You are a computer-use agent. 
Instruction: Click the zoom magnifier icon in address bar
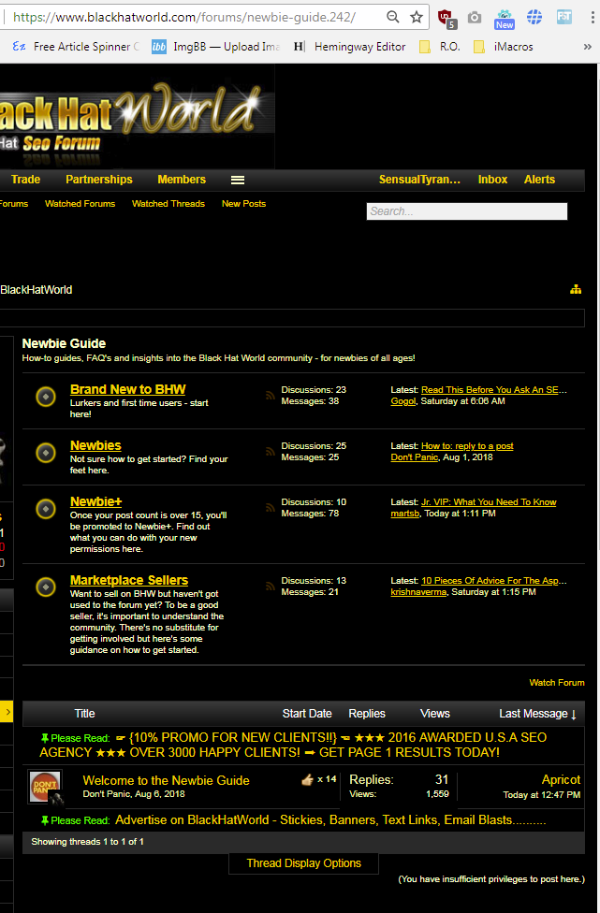(x=393, y=17)
